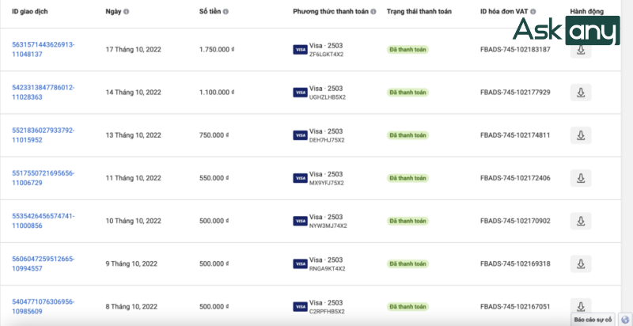
Task: Open transaction 5535426456574741-11000856
Action: [x=43, y=220]
